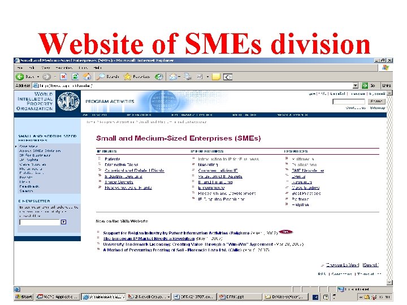The height and width of the screenshot is (305, 407).
Task: Expand the Address bar dropdown
Action: coord(356,86)
